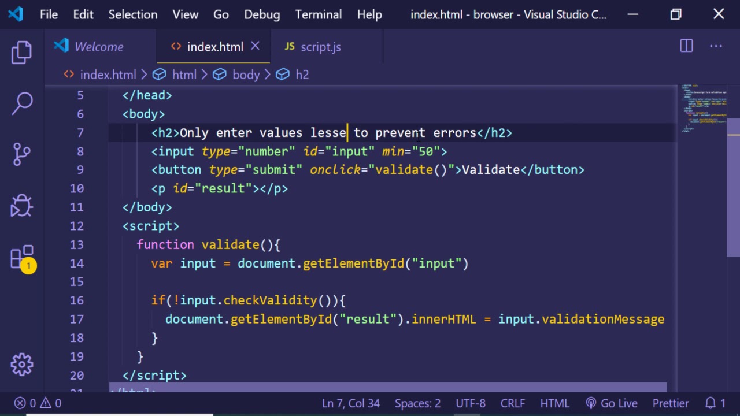
Task: Open the Explorer view in activity bar
Action: click(22, 53)
